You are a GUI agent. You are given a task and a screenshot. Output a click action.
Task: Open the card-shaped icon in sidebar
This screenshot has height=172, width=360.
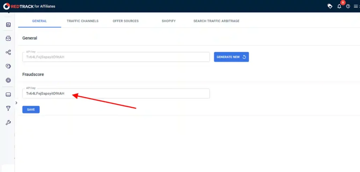click(x=8, y=94)
